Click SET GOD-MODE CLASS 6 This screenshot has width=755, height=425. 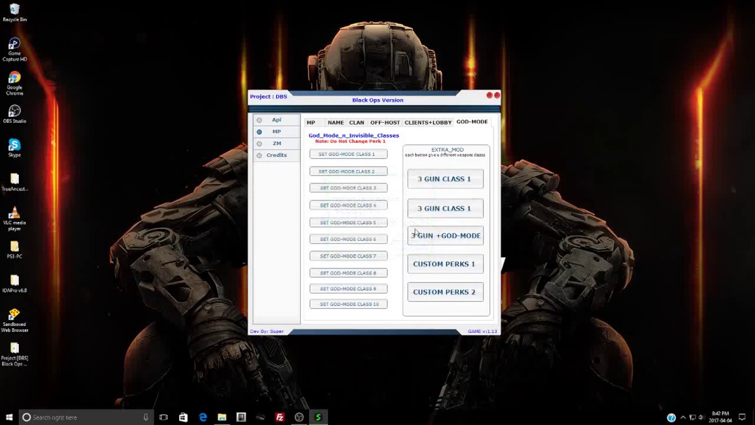pyautogui.click(x=349, y=239)
